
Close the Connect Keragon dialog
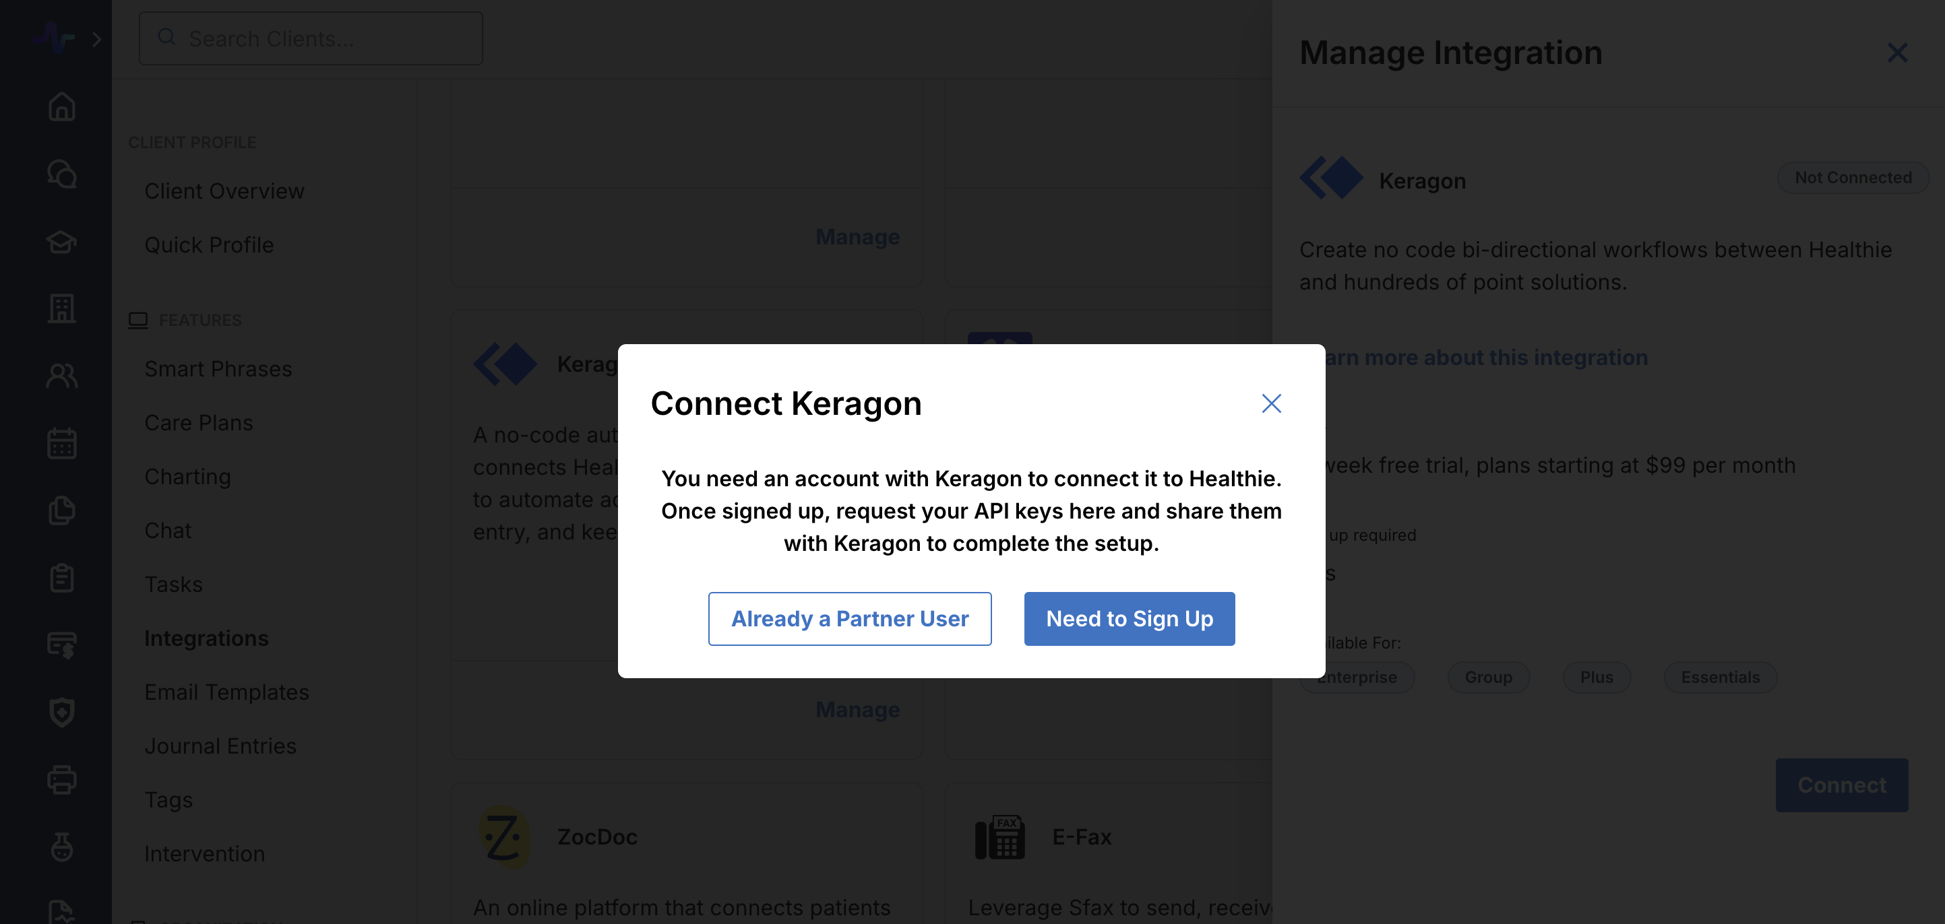[x=1271, y=403]
